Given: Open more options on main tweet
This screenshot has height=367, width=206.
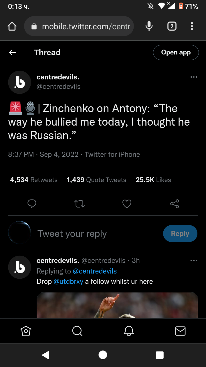Looking at the screenshot, I should 194,77.
